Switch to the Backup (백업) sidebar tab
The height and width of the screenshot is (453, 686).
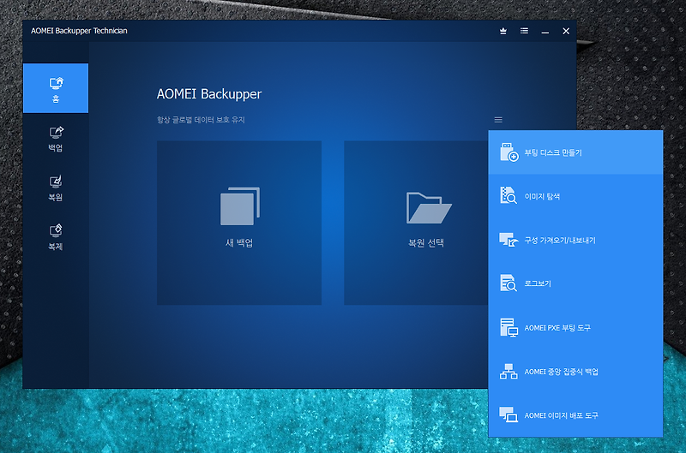tap(56, 139)
